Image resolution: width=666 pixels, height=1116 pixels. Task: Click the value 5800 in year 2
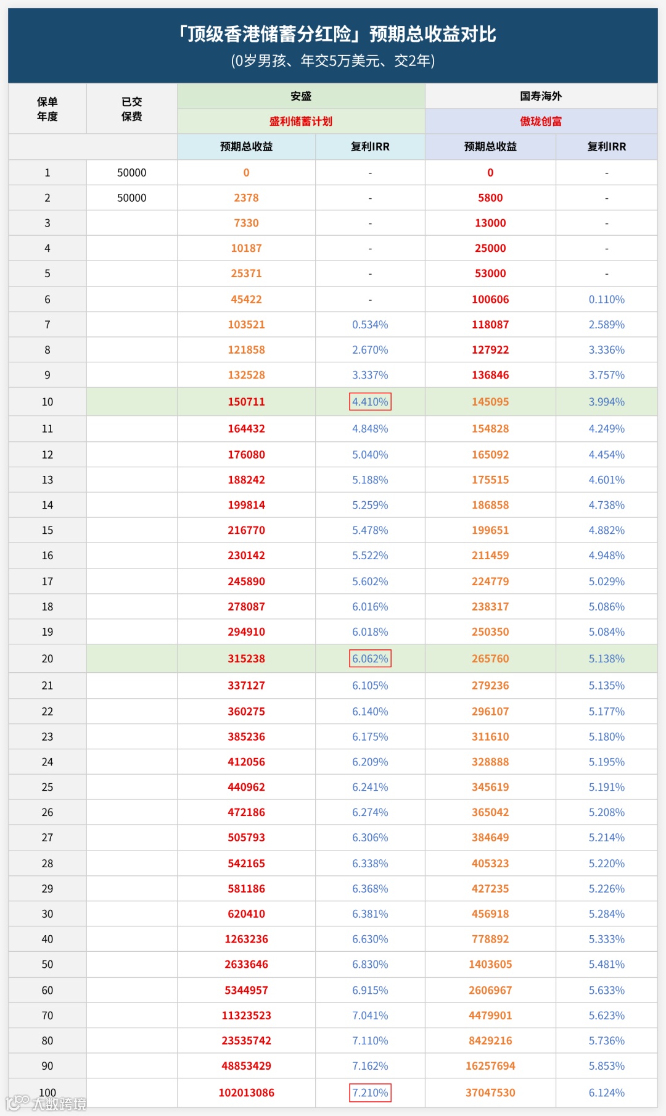tap(490, 198)
